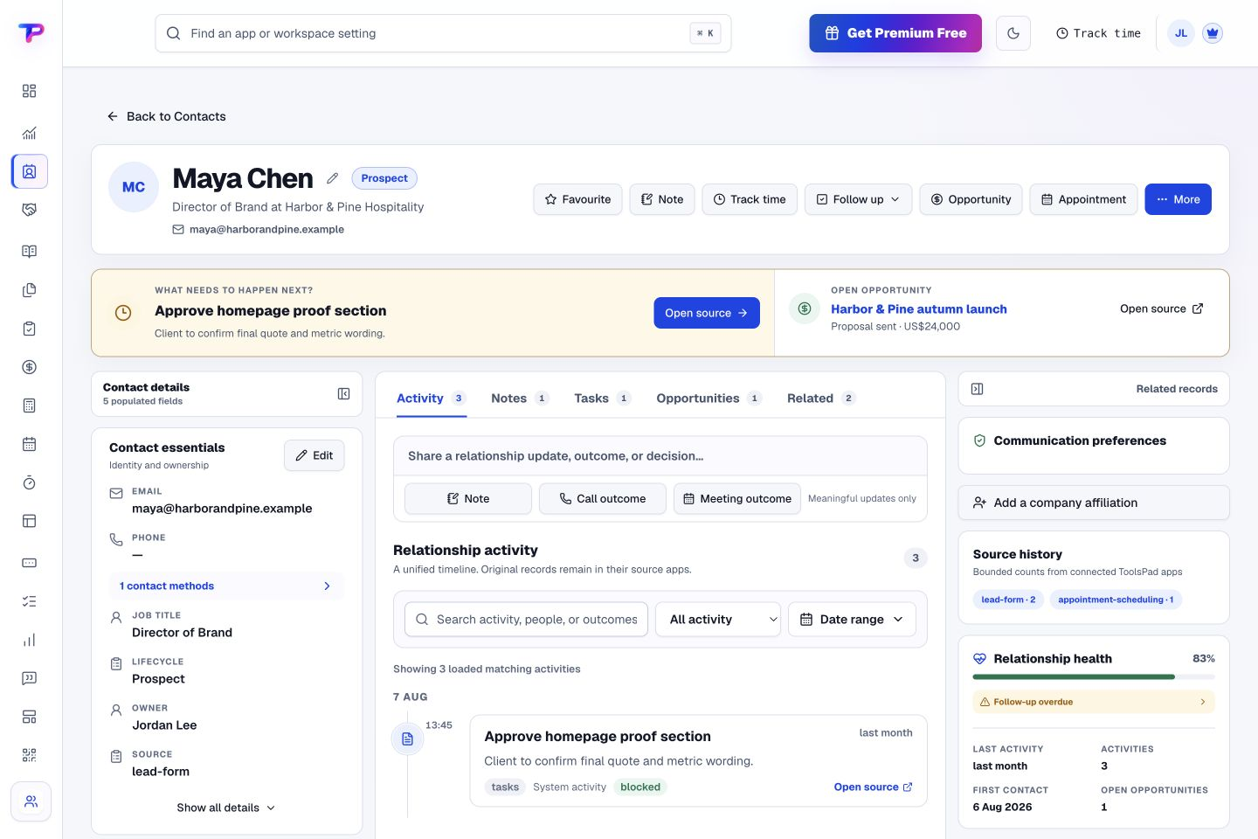Switch to the Opportunities tab
The width and height of the screenshot is (1258, 839).
[708, 399]
